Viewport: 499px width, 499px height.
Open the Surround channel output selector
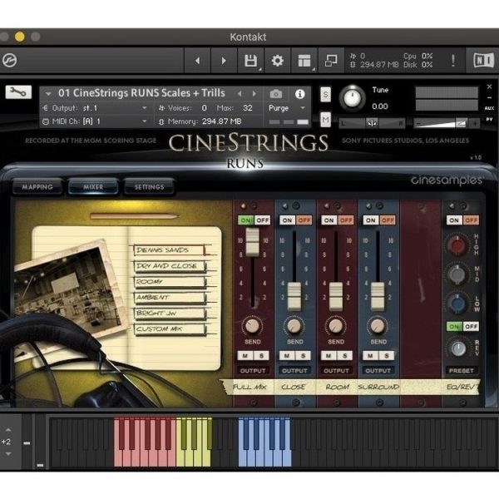[378, 370]
